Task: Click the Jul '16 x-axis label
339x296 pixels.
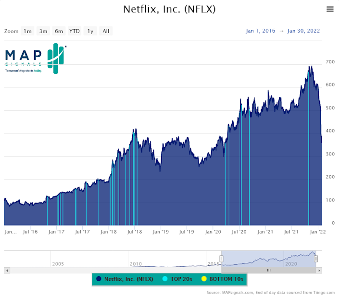Action: 30,232
